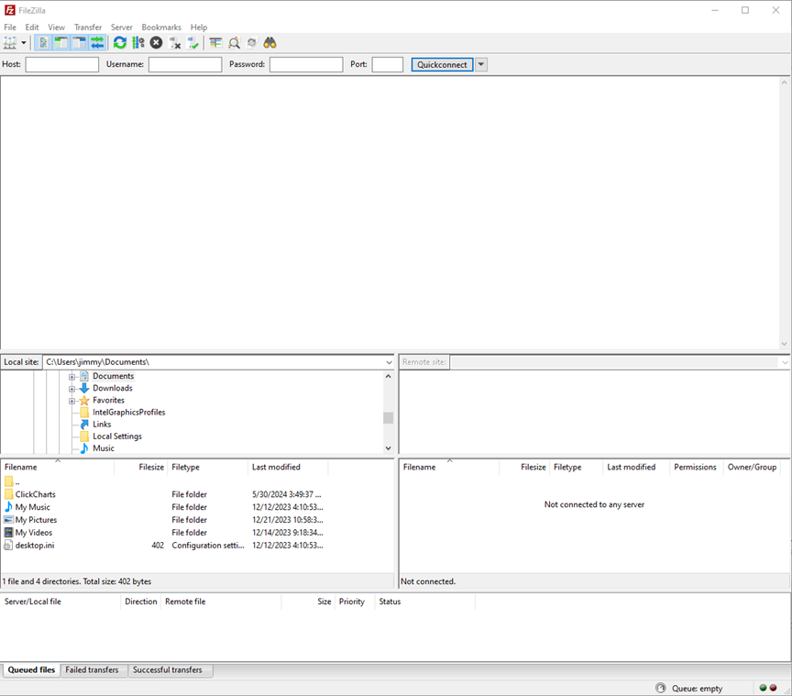The image size is (792, 696).
Task: Click the Process Queue toolbar icon
Action: pos(137,43)
